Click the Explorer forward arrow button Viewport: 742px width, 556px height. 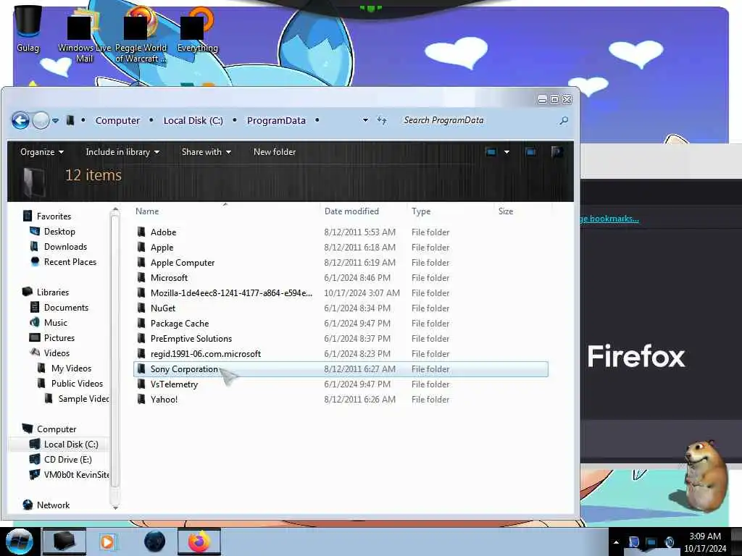pos(41,121)
